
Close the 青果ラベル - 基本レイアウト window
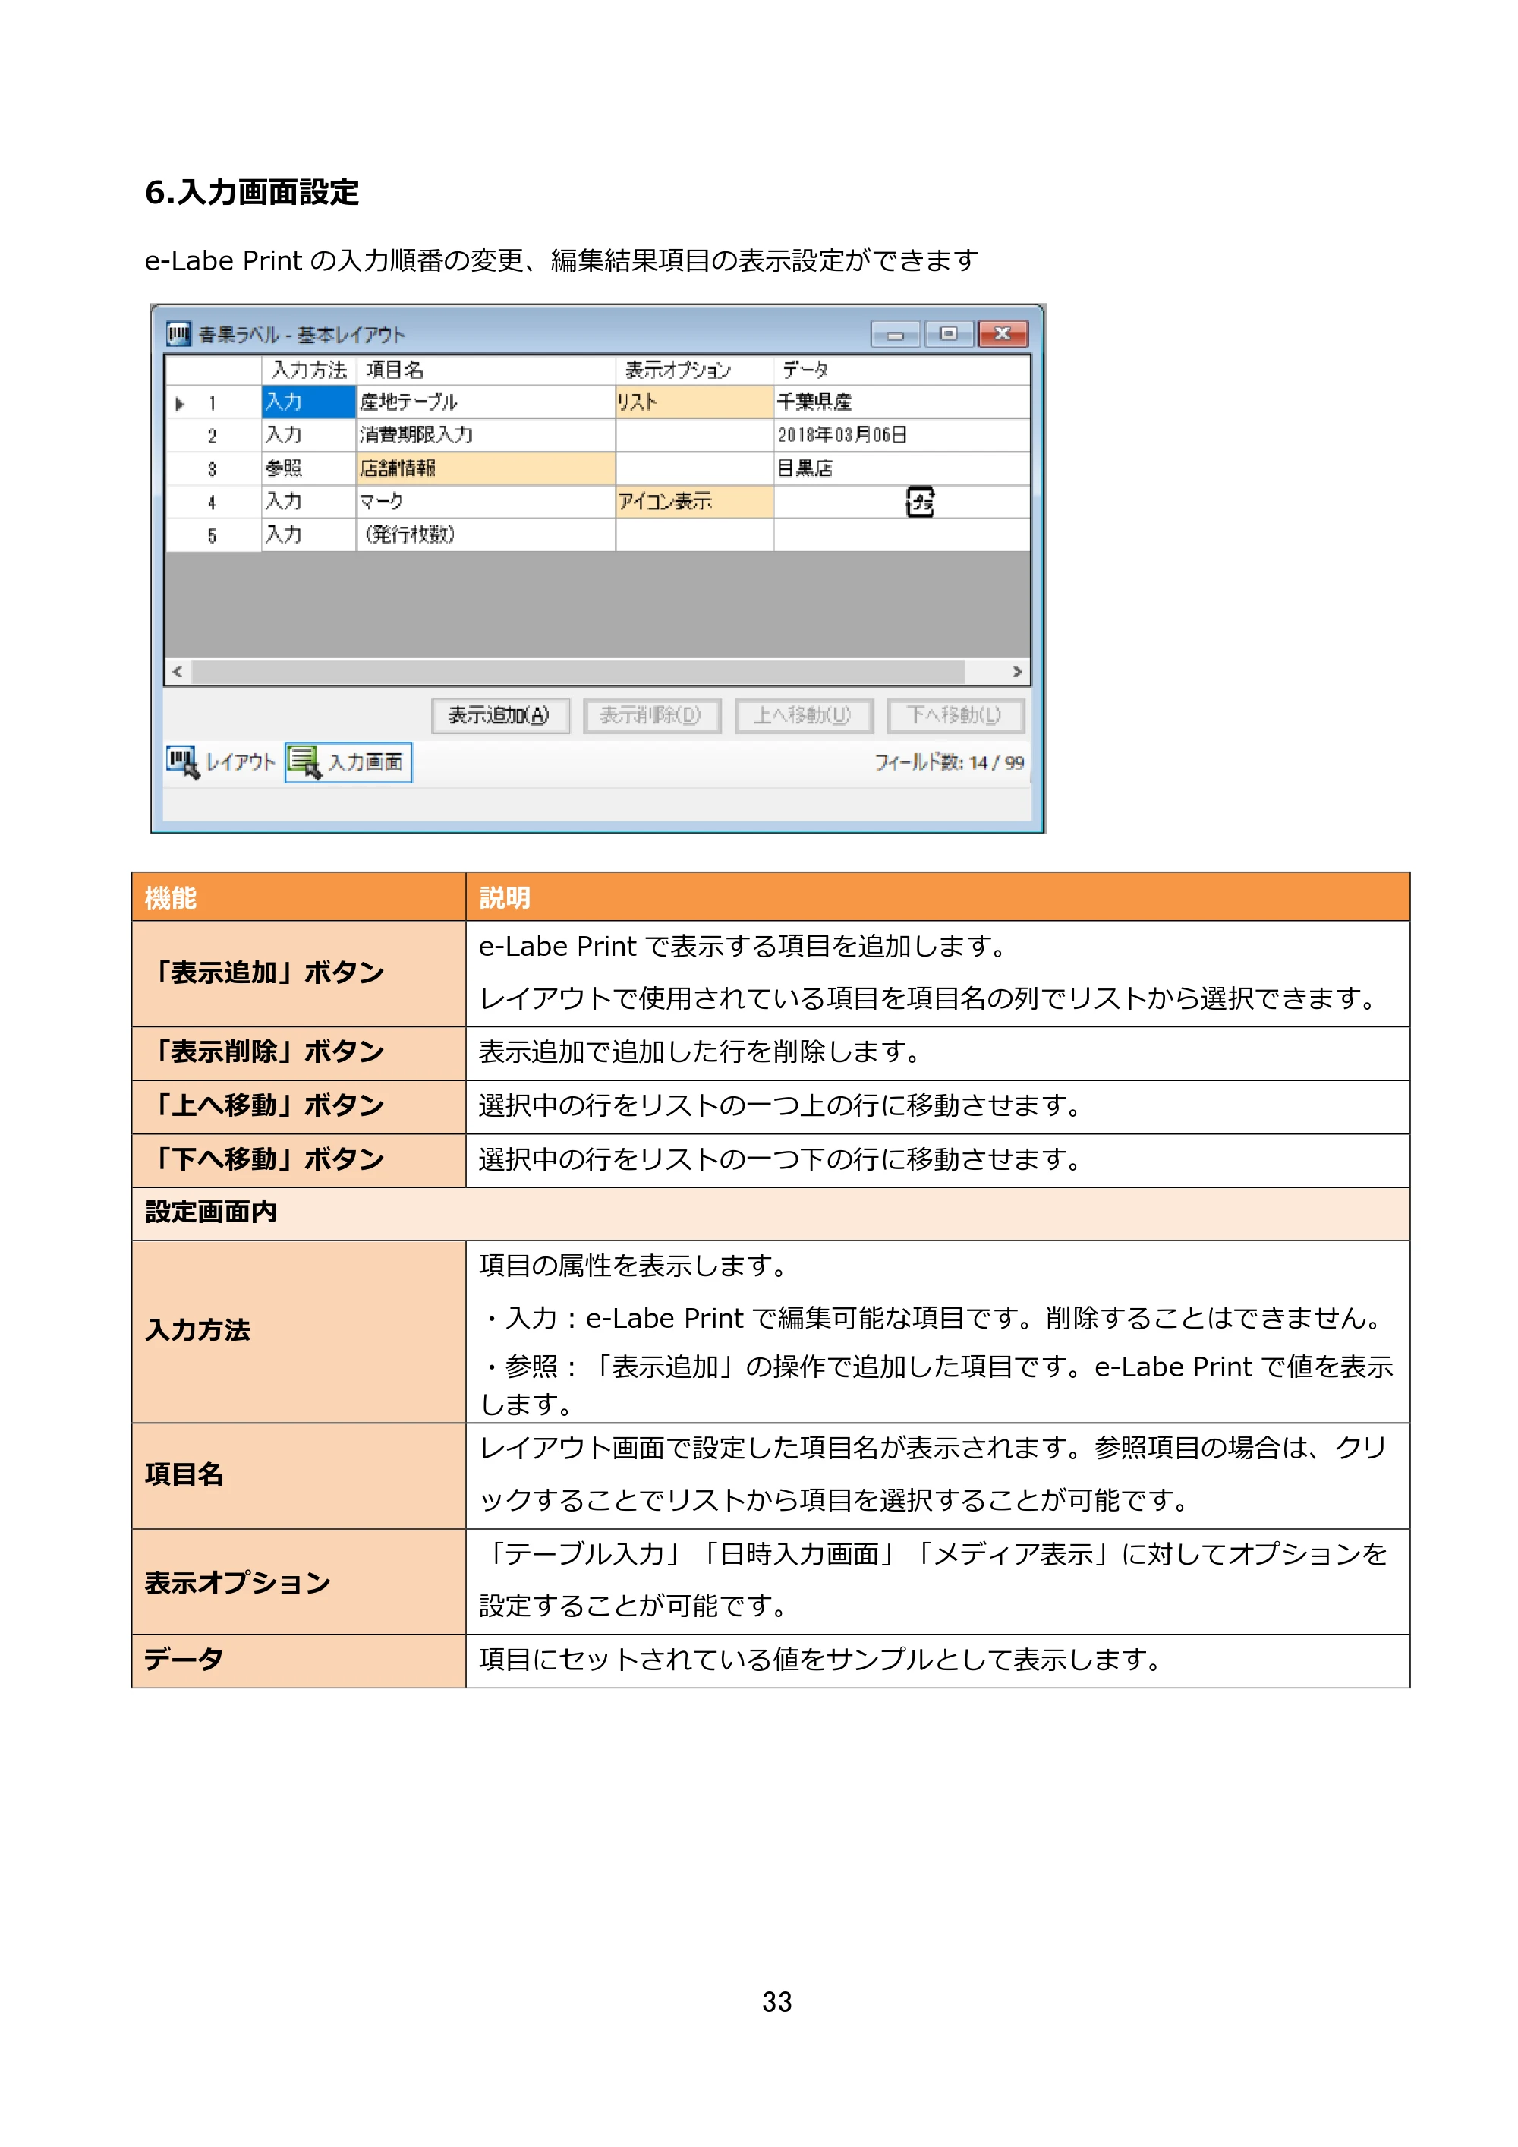(1003, 334)
